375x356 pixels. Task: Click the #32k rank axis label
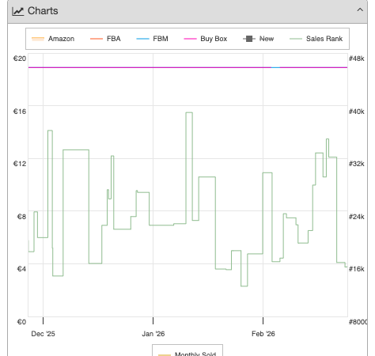coord(357,164)
